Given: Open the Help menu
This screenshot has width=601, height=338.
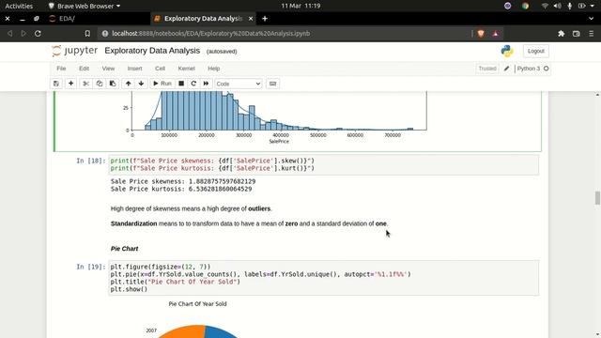Looking at the screenshot, I should pyautogui.click(x=213, y=69).
